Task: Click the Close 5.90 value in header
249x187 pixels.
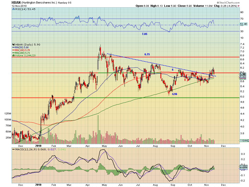Action: pos(185,6)
